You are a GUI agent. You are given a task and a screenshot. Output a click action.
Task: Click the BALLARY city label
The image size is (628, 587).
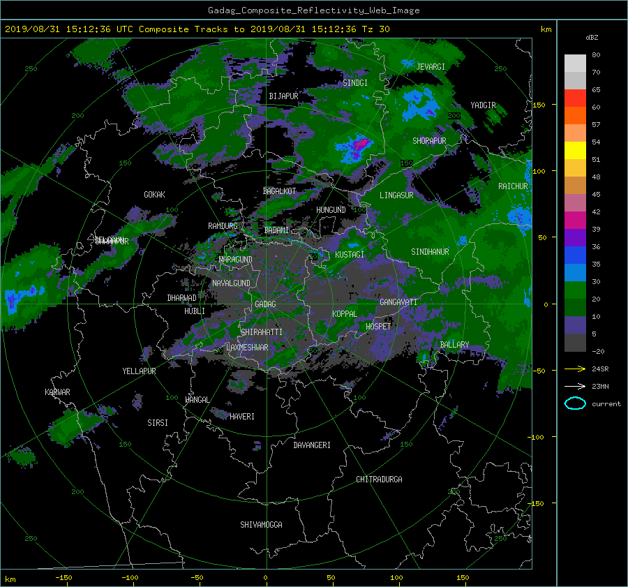pos(454,345)
